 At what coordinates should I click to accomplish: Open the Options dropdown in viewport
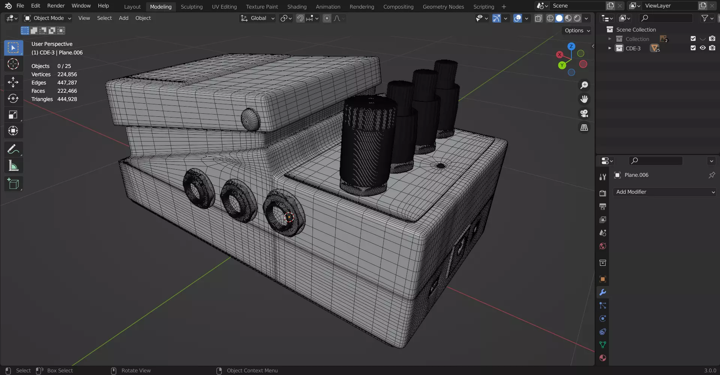pos(577,30)
